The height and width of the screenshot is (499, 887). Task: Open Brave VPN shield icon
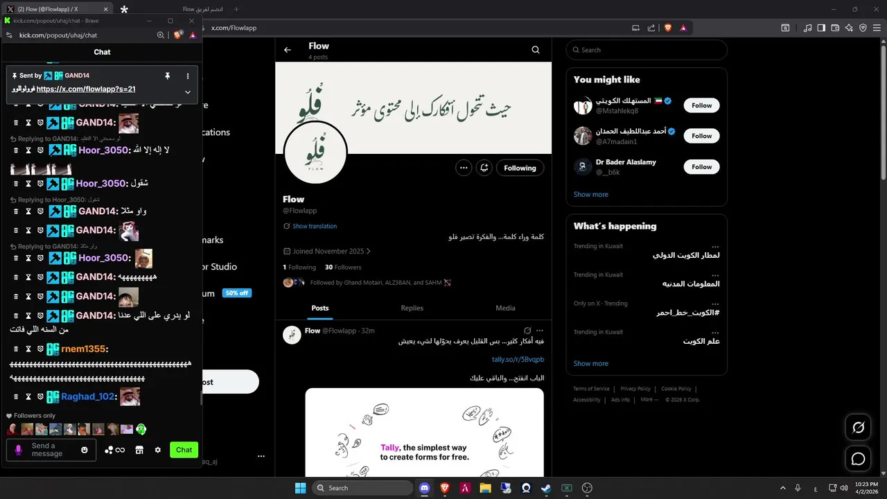863,28
